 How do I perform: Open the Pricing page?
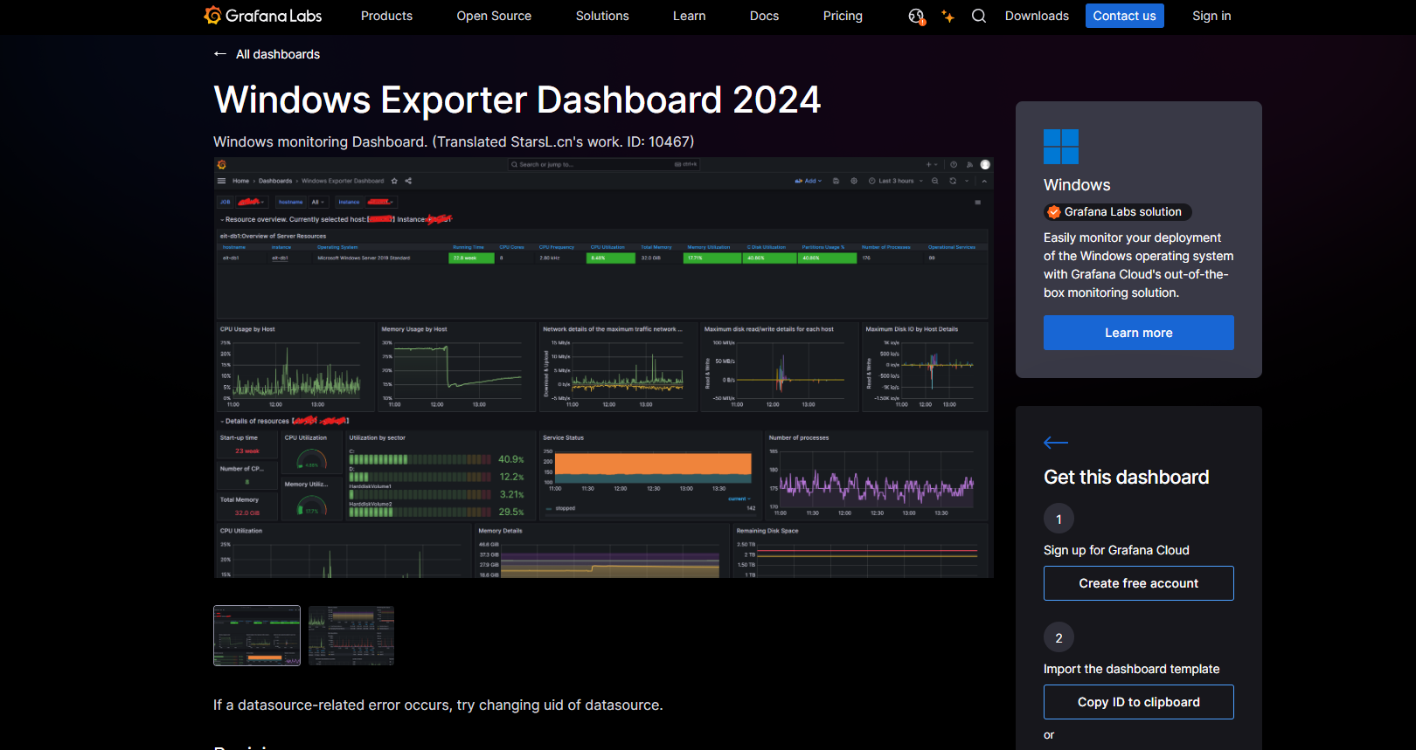pyautogui.click(x=843, y=16)
